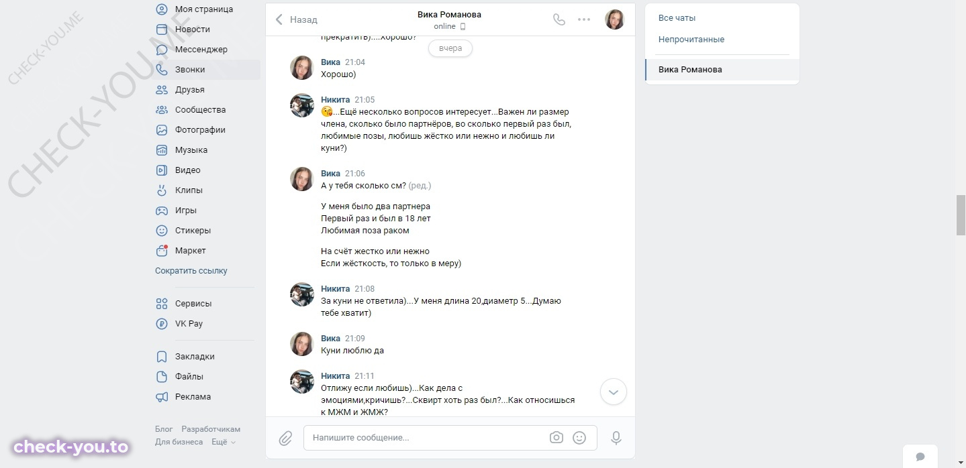Open the Закладки bookmark icon
The height and width of the screenshot is (468, 966).
(x=162, y=357)
